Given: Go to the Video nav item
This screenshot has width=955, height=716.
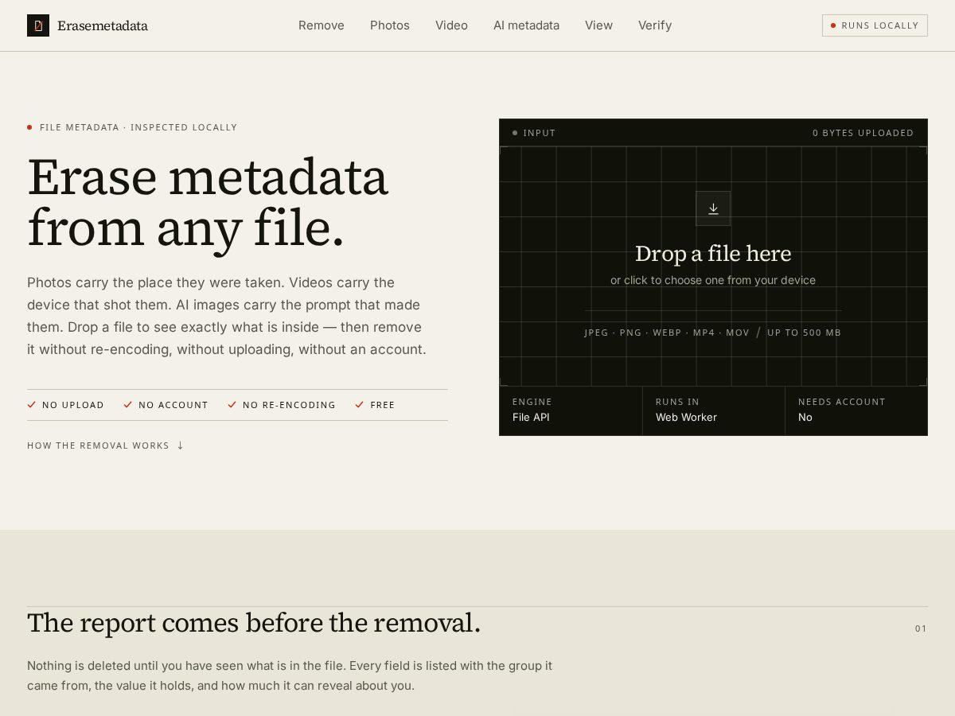Looking at the screenshot, I should [x=451, y=25].
